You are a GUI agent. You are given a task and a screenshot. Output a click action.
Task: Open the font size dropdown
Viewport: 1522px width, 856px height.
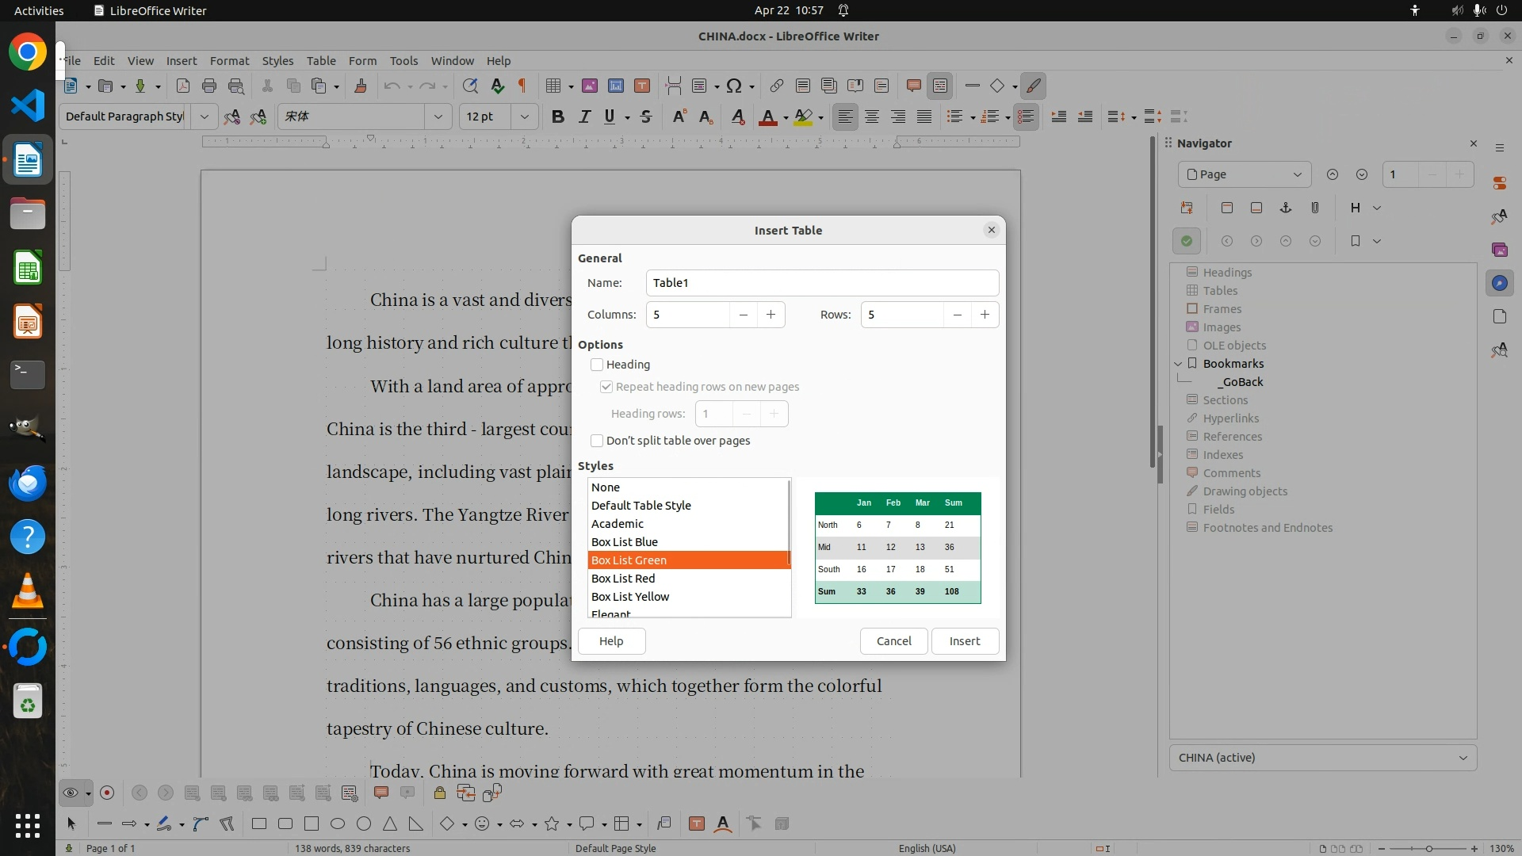(524, 117)
